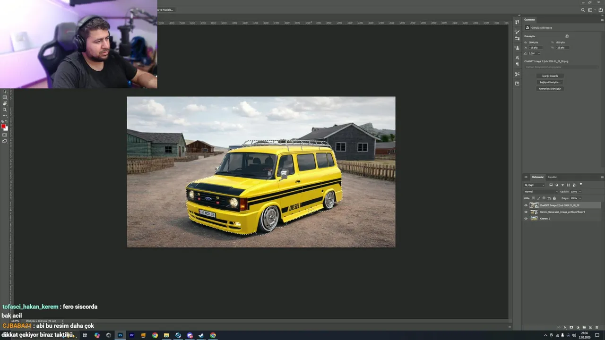605x340 pixels.
Task: Select the Gemini_Generated_Image layer thumbnail
Action: coord(534,212)
